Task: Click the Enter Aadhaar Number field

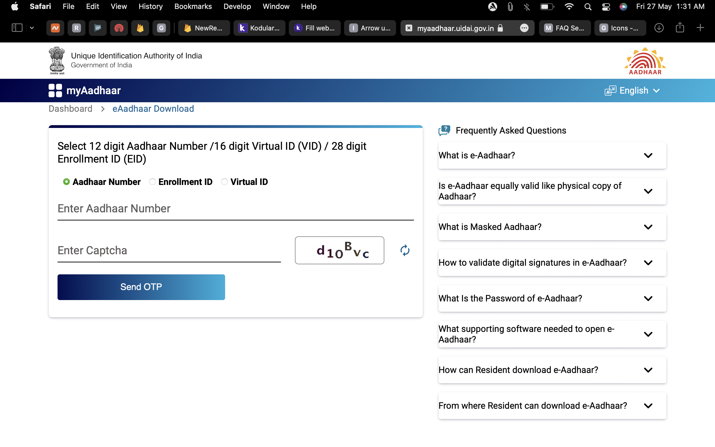Action: tap(235, 209)
